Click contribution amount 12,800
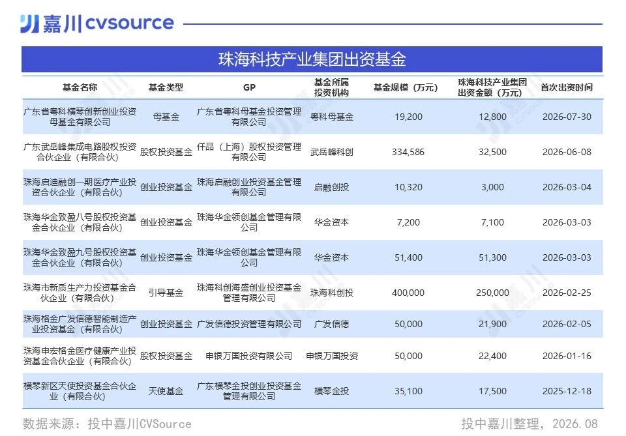 point(493,117)
